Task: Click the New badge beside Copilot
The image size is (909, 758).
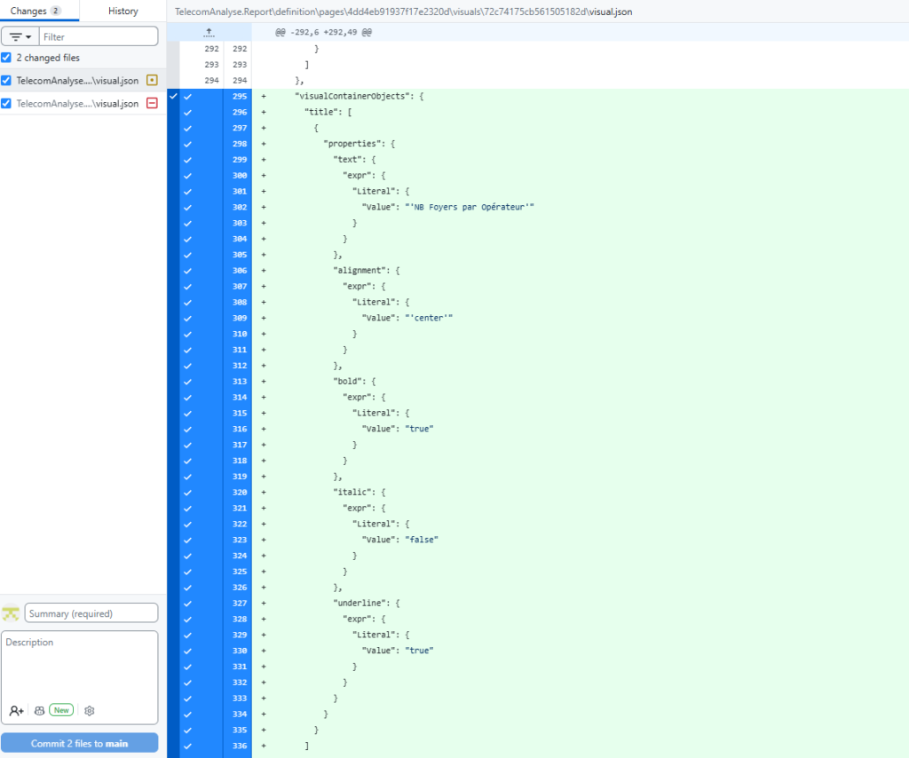Action: coord(61,710)
